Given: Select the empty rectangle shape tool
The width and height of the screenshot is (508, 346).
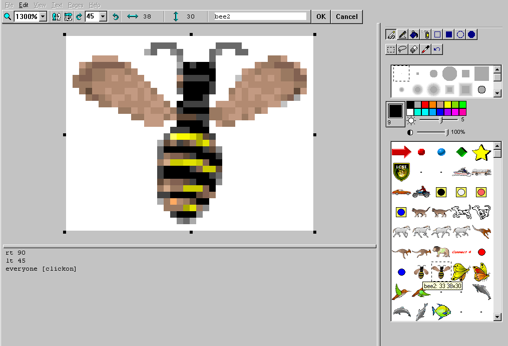Looking at the screenshot, I should pos(437,34).
